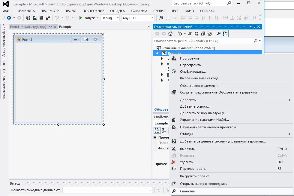Screen dimensions: 294x196
Task: Click the Align Tops layout icon
Action: tap(203, 18)
